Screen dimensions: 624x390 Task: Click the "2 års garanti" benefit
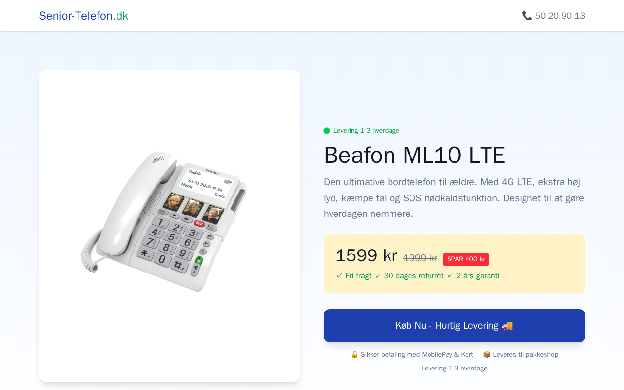[x=473, y=276]
